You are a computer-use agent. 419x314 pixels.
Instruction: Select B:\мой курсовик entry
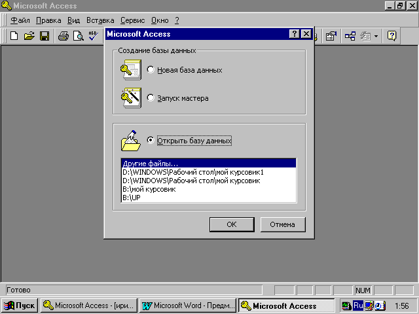coord(208,189)
